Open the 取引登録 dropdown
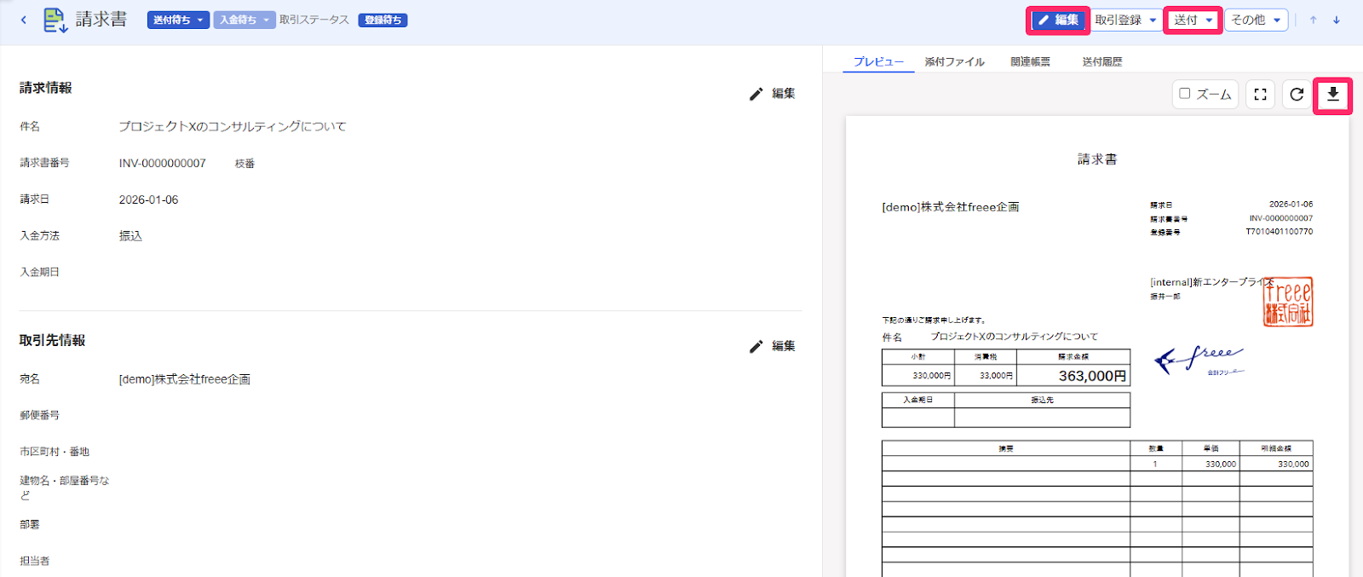Image resolution: width=1363 pixels, height=577 pixels. (1126, 20)
